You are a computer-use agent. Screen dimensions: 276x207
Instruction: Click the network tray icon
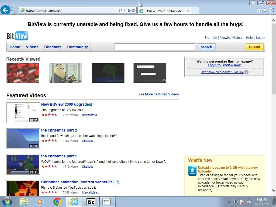click(x=236, y=202)
